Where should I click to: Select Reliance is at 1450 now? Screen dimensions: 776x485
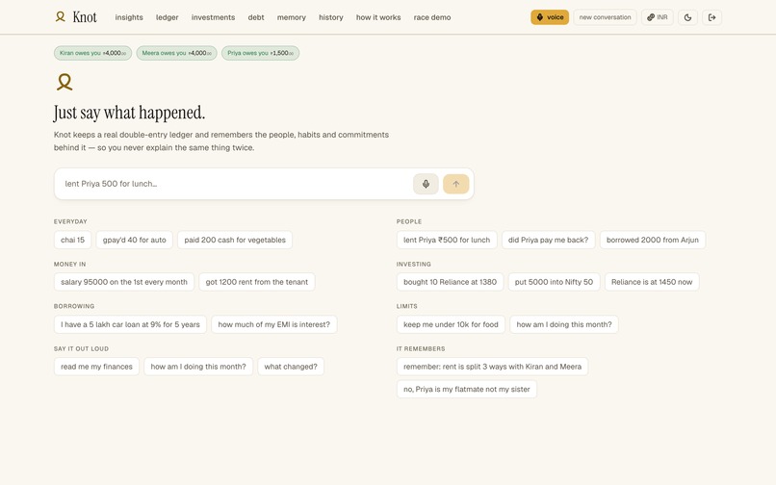(652, 282)
